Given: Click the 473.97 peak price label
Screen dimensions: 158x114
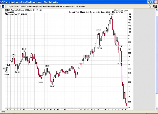Looking at the screenshot, I should tap(111, 14).
